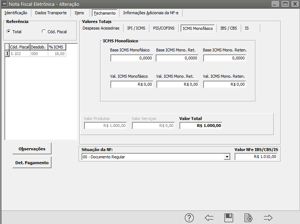Expand the Situação da NF dropdown
The width and height of the screenshot is (300, 224).
click(227, 157)
